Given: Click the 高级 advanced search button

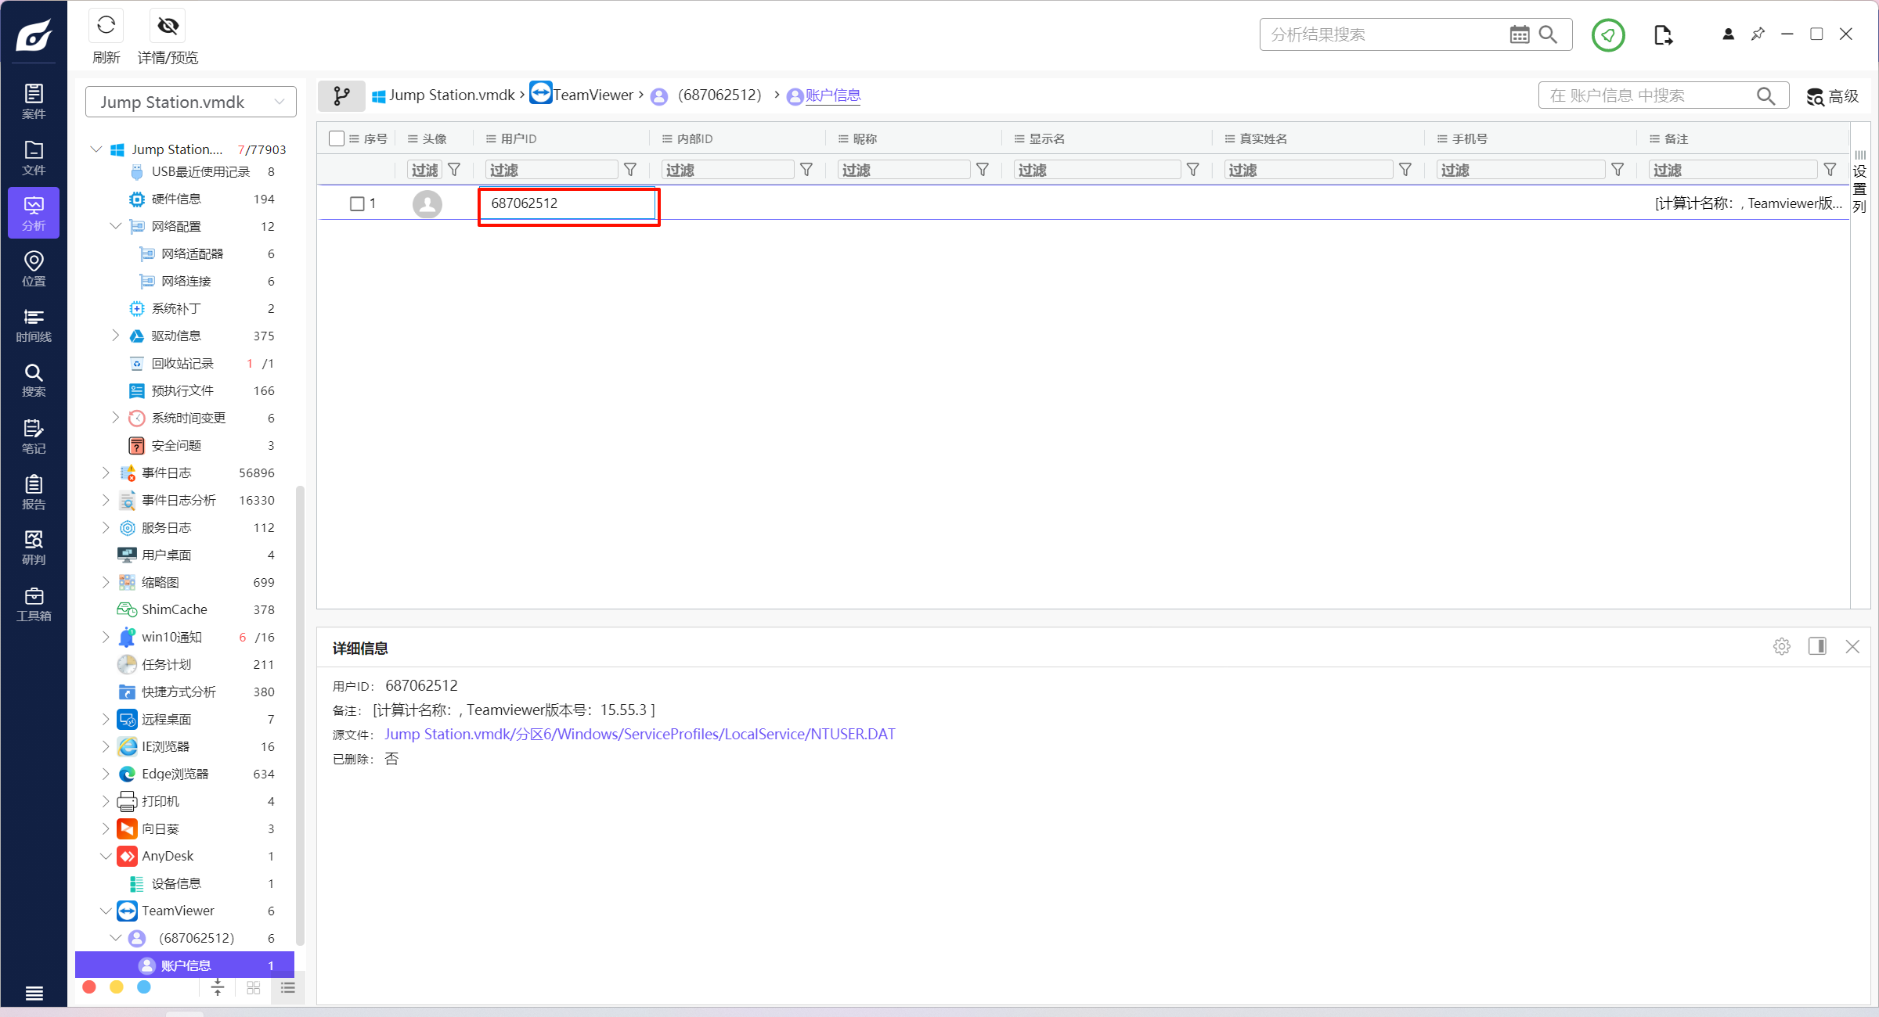Looking at the screenshot, I should (1833, 95).
